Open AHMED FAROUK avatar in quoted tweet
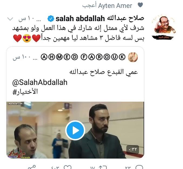This screenshot has width=183, height=169. coord(133,57)
